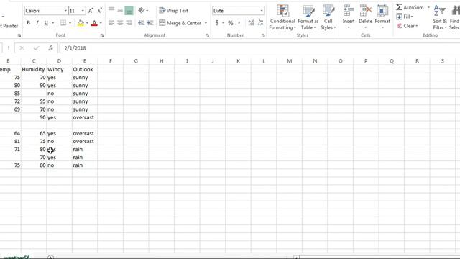Open Format as Table gallery
This screenshot has width=460, height=259.
(x=308, y=17)
